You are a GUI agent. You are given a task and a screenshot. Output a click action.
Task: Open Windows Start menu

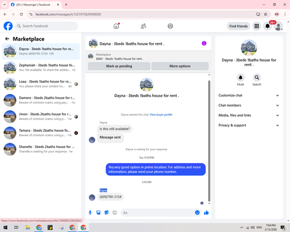[x=5, y=227]
